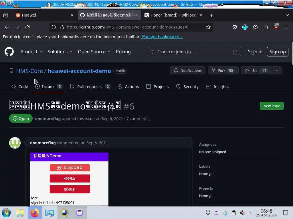
Task: Open the Code tab
Action: pos(20,87)
